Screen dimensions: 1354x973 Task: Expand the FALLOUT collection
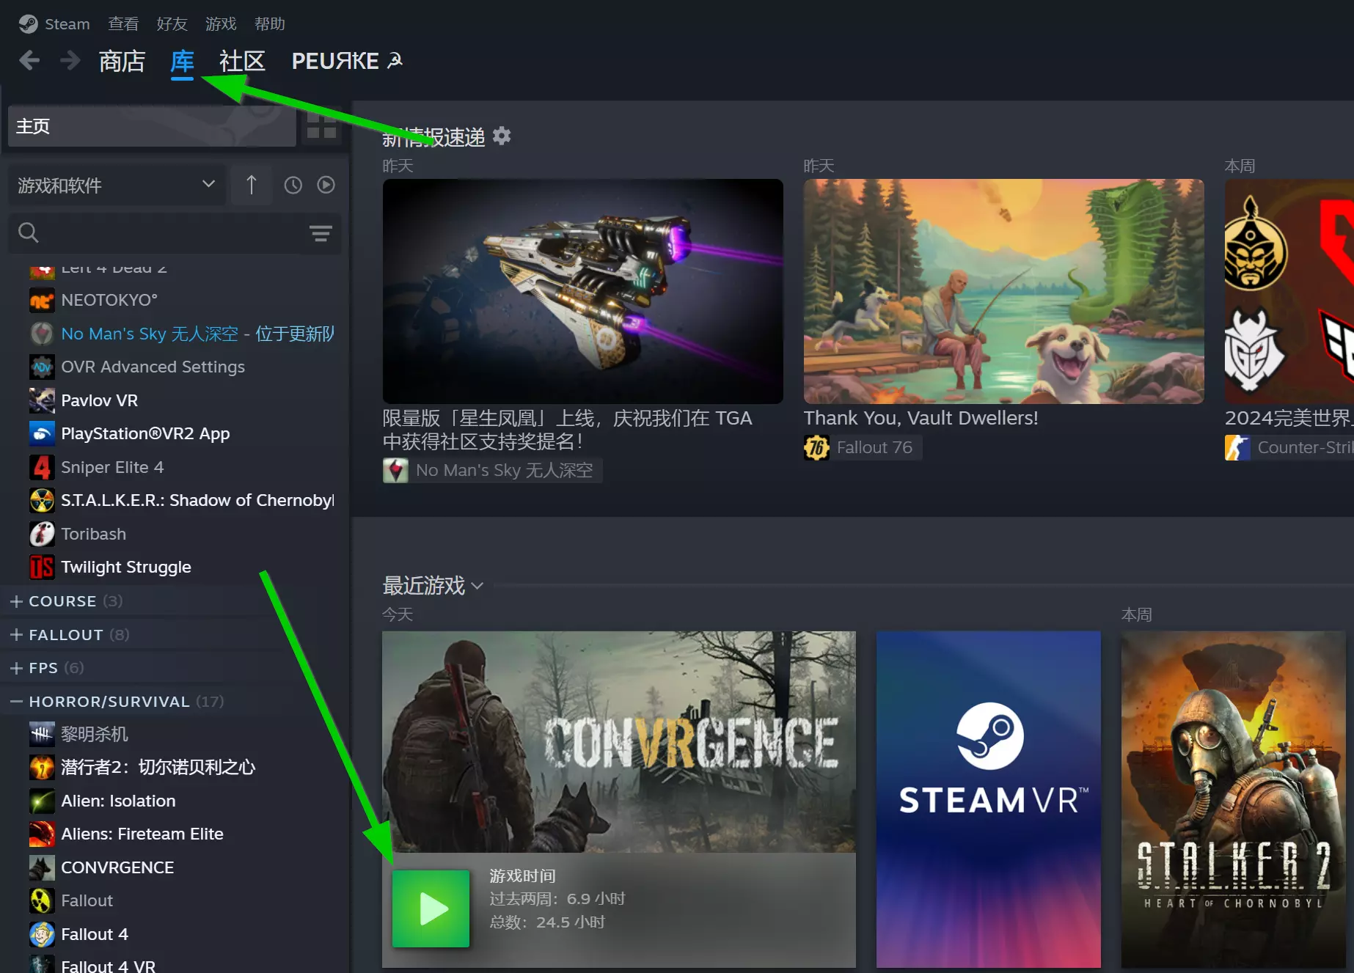16,635
